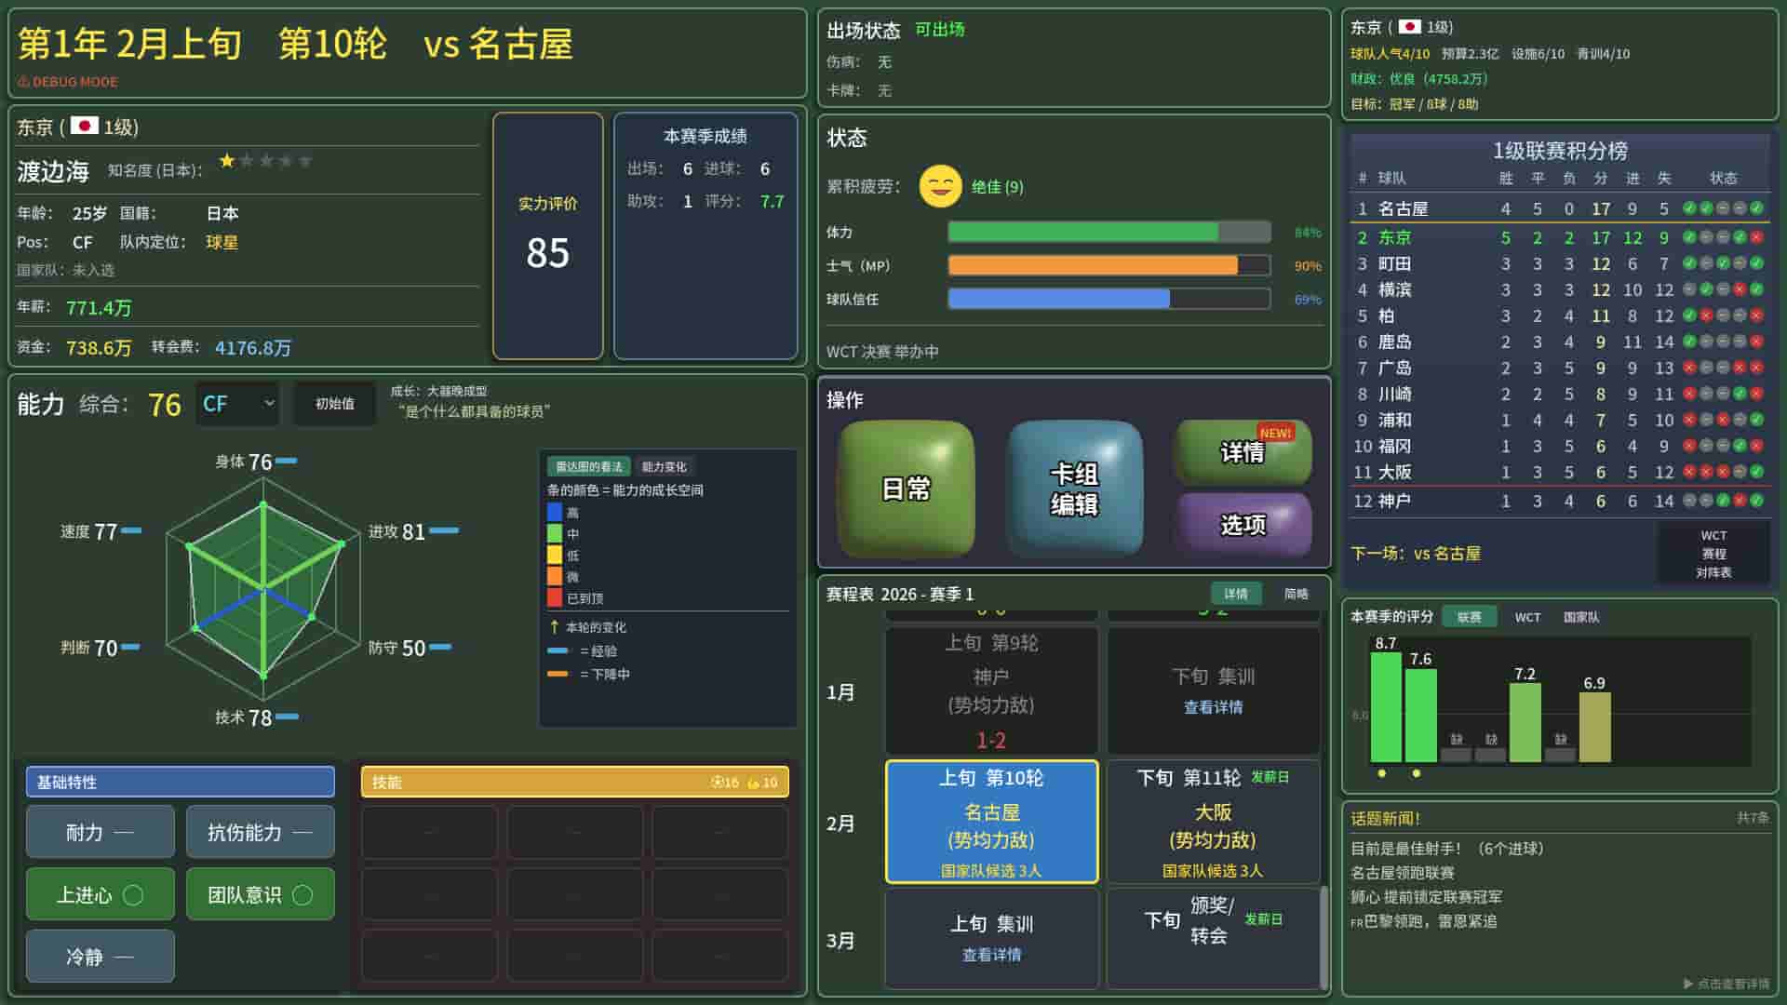
Task: Click the play triangle by 点击查看详情
Action: click(1688, 984)
